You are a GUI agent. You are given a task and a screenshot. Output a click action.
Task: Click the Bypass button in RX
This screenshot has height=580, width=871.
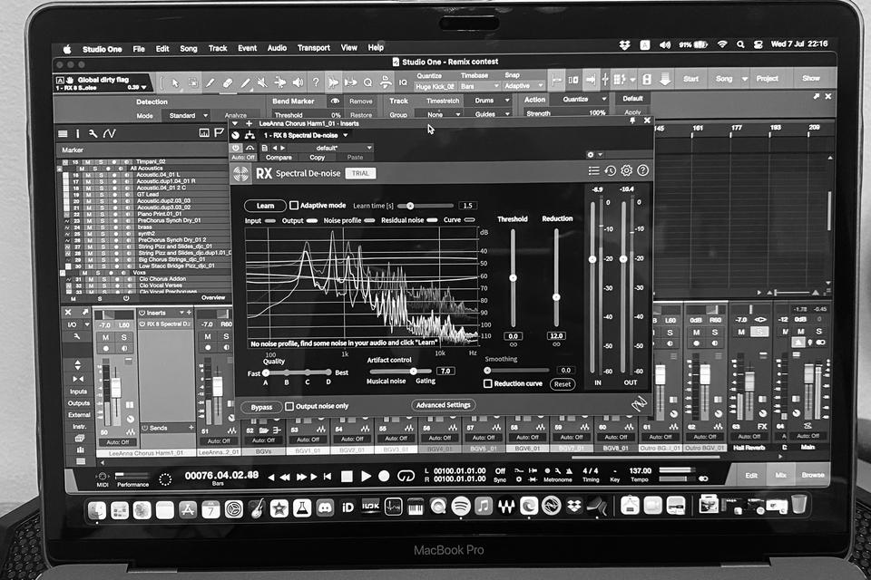click(x=261, y=407)
